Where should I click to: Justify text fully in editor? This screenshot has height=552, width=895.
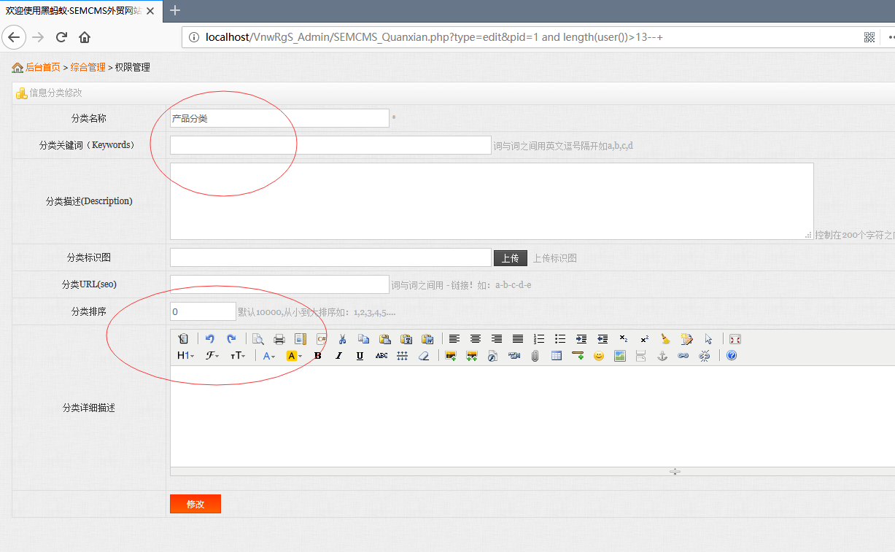[x=518, y=339]
